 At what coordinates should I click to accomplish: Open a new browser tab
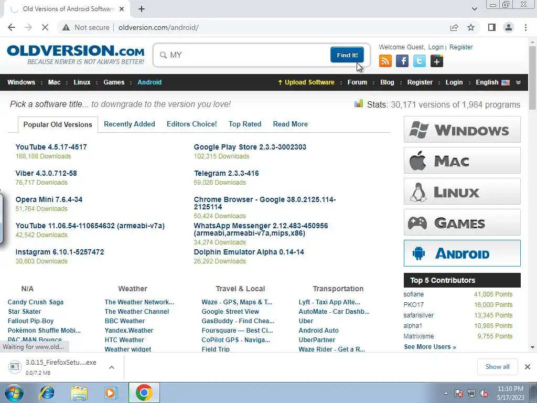pos(142,9)
